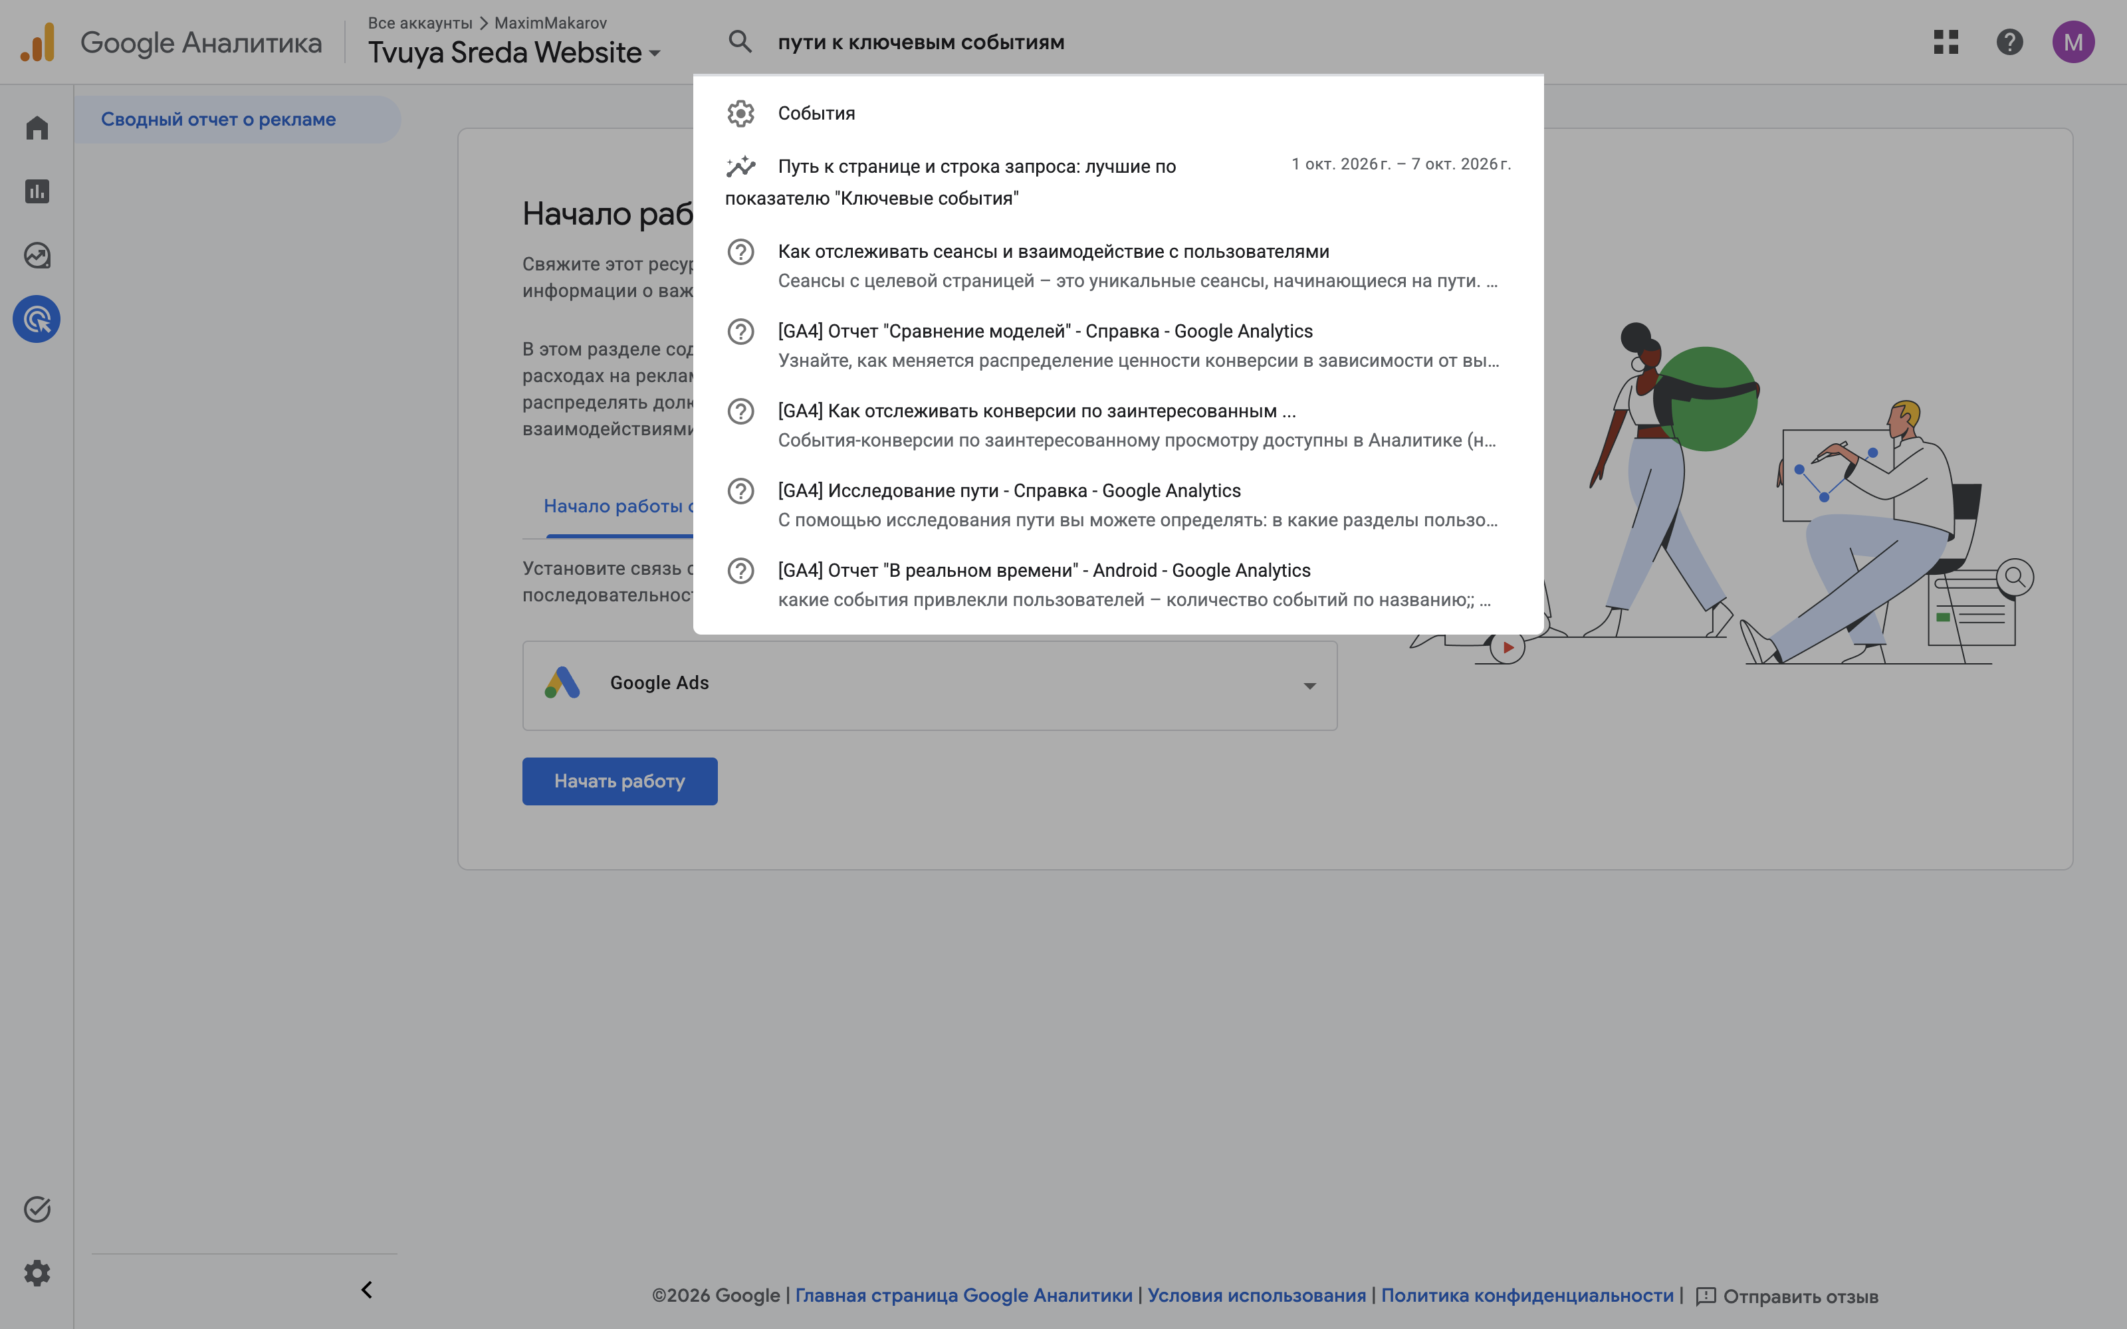Image resolution: width=2127 pixels, height=1329 pixels.
Task: Open Как отслеживать сеансы и взаимодействие result
Action: tap(1118, 265)
